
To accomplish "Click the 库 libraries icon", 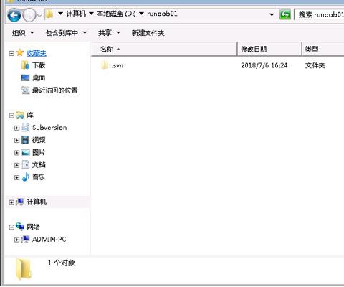I will point(20,116).
